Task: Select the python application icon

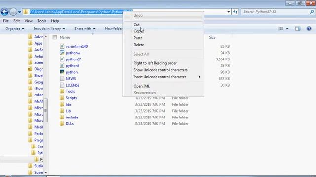Action: [62, 72]
